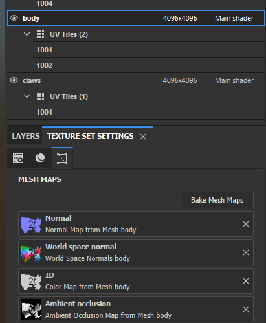Hide the body texture set

click(x=14, y=18)
